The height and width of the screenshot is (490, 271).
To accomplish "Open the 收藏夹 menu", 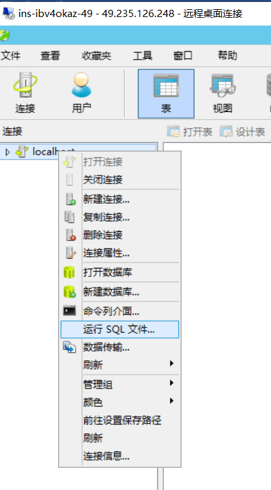I will pyautogui.click(x=96, y=56).
